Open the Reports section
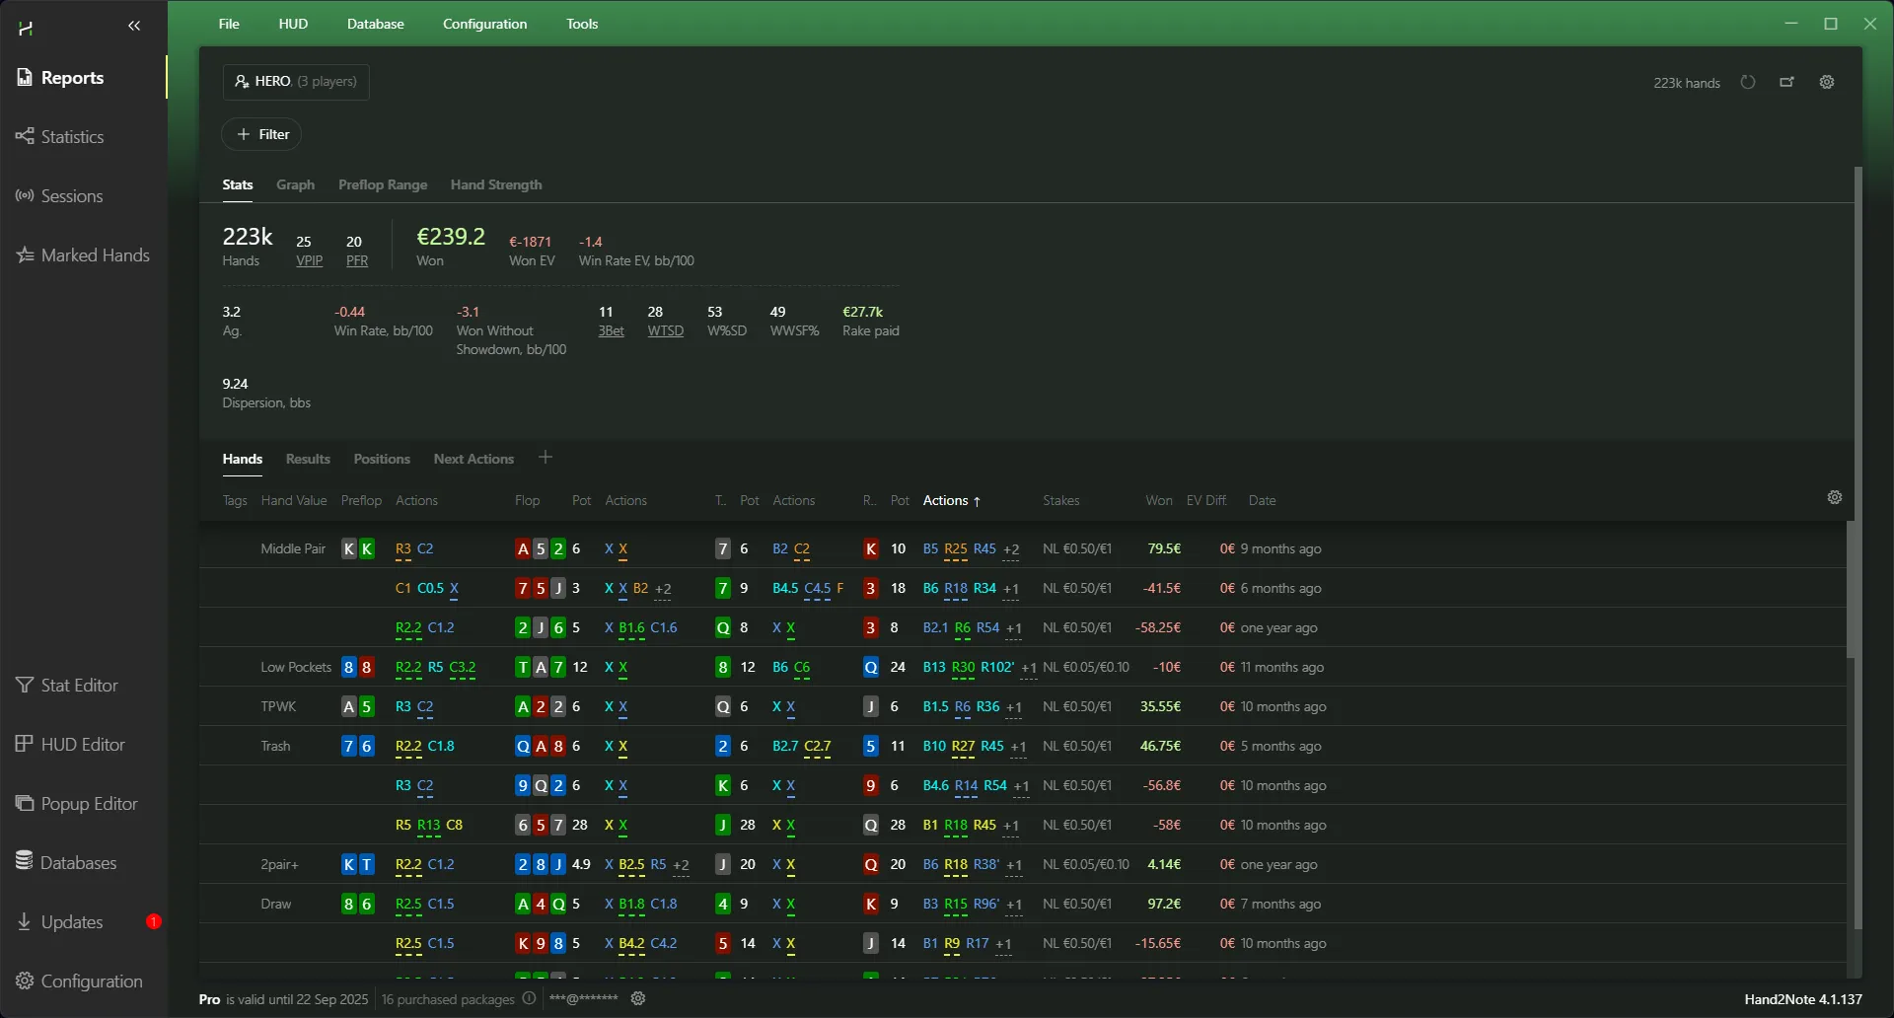Viewport: 1894px width, 1018px height. pos(71,78)
